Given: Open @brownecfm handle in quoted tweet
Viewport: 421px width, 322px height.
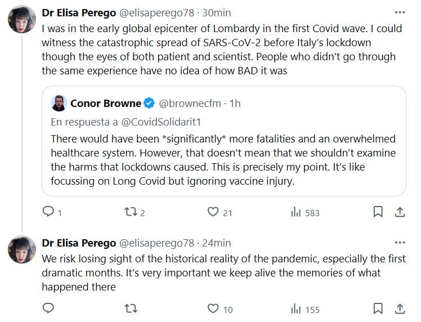Looking at the screenshot, I should (x=190, y=103).
